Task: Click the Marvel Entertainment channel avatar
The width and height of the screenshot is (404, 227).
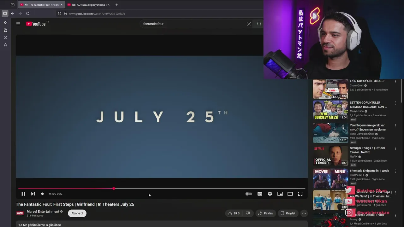Action: (x=20, y=213)
